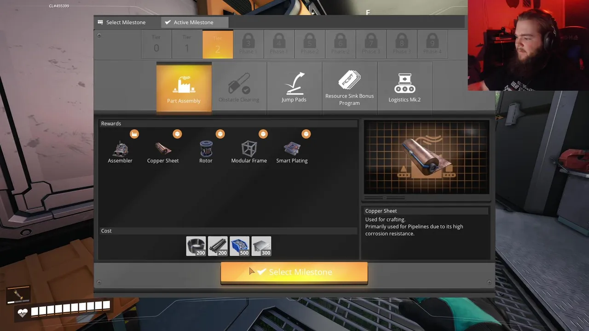The width and height of the screenshot is (589, 331).
Task: Click the Copper Sheet preview image
Action: click(x=427, y=157)
